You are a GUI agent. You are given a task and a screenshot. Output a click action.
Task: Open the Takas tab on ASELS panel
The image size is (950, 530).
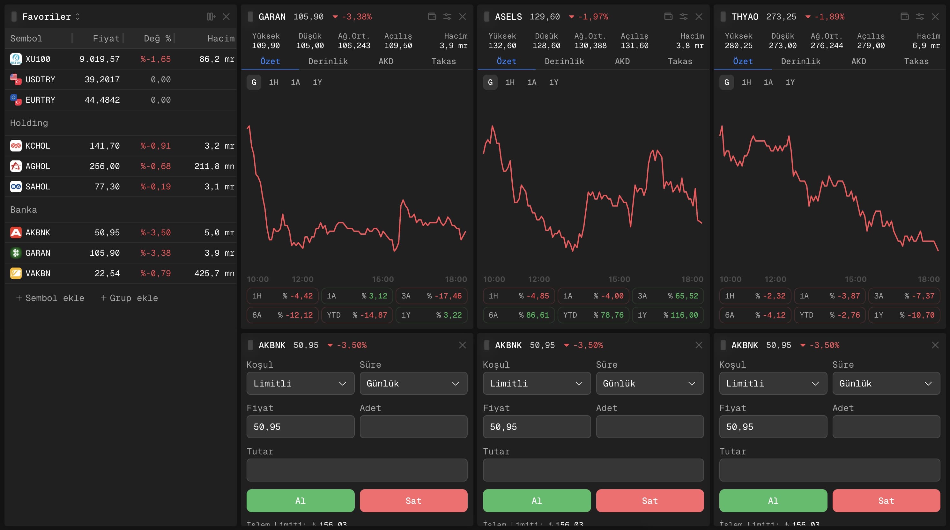coord(680,62)
